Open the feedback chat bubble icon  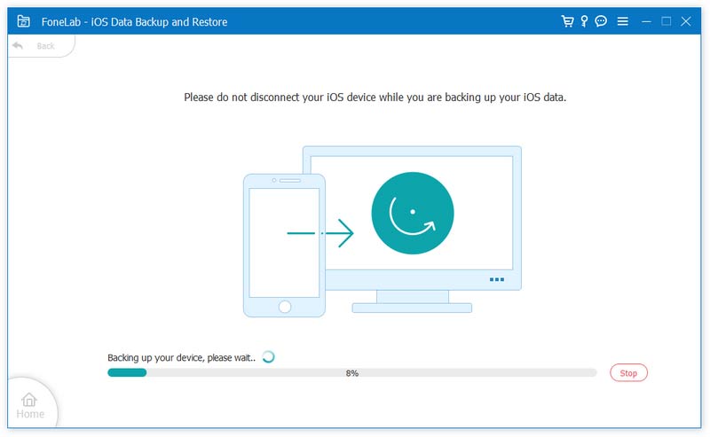[601, 21]
